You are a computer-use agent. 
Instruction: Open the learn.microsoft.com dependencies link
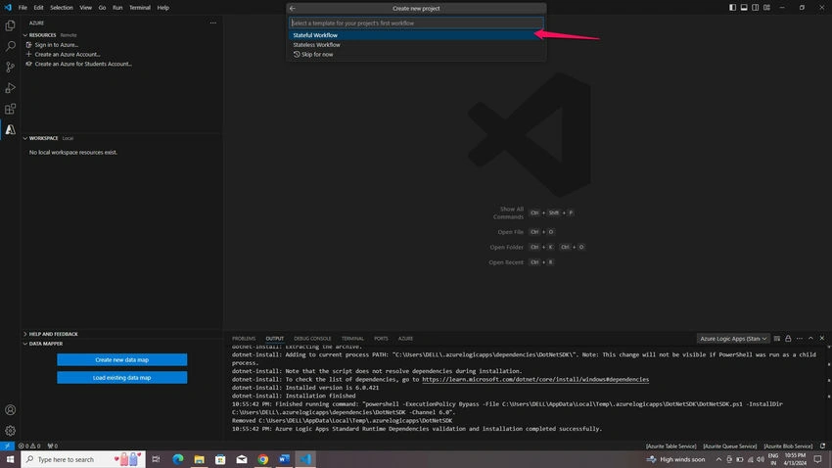coord(535,379)
